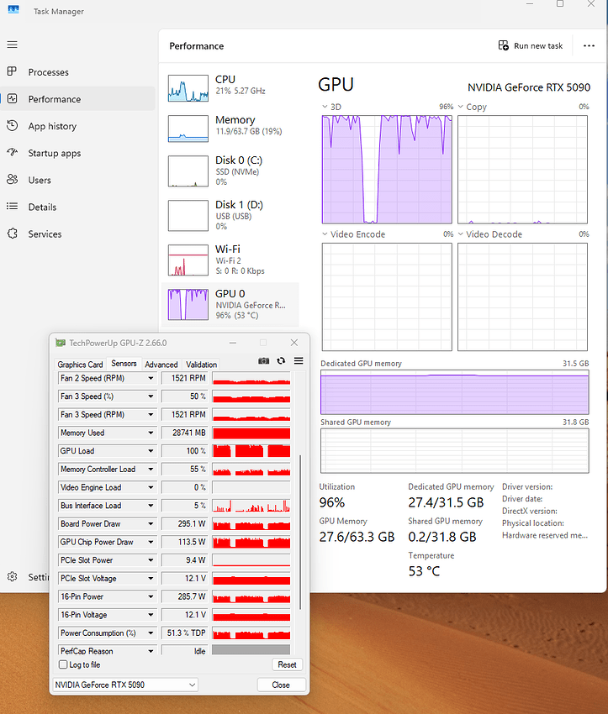Viewport: 608px width, 714px height.
Task: Click the NVIDIA GeForce RTX 5090 heading text
Action: point(529,87)
